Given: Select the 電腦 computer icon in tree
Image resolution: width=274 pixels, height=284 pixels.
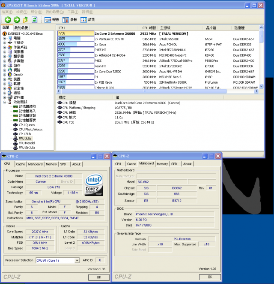Looking at the screenshot, I should pos(10,38).
